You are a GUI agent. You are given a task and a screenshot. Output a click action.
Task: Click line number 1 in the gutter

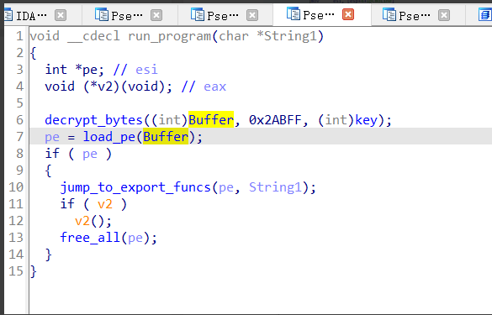(19, 36)
